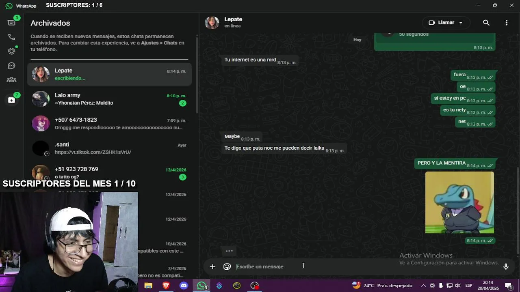Click the 'net' message bubble

click(476, 122)
